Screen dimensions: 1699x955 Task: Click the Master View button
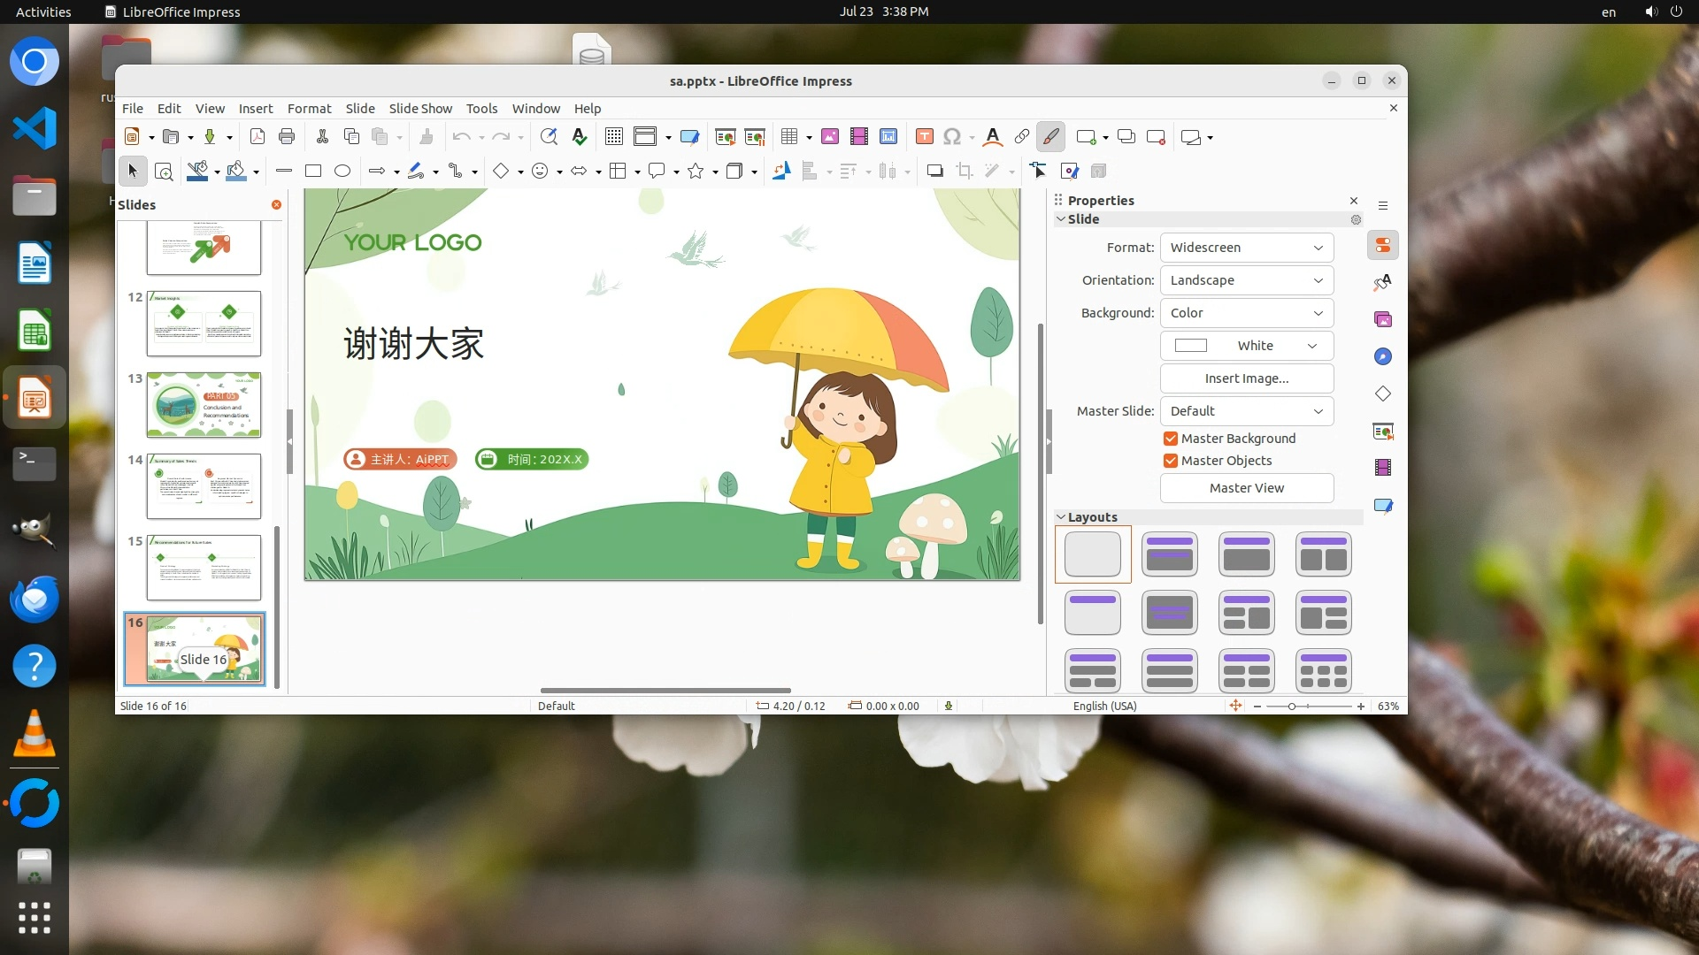click(x=1246, y=488)
